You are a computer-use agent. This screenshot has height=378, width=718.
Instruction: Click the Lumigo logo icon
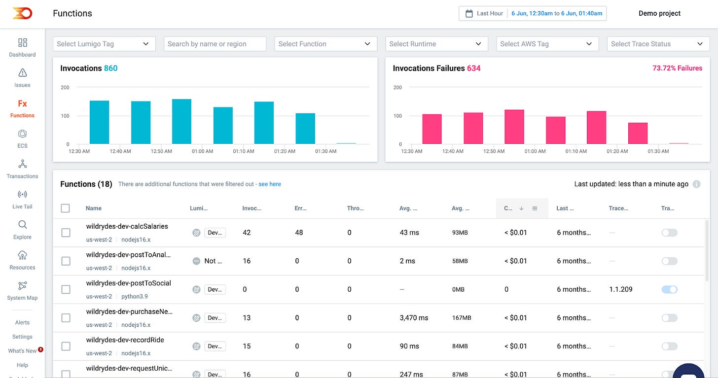[x=22, y=13]
